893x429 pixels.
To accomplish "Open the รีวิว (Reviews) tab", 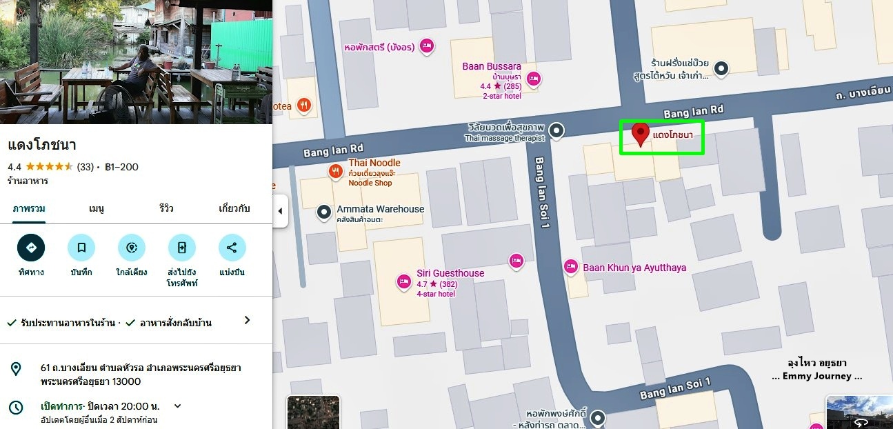I will click(x=166, y=208).
